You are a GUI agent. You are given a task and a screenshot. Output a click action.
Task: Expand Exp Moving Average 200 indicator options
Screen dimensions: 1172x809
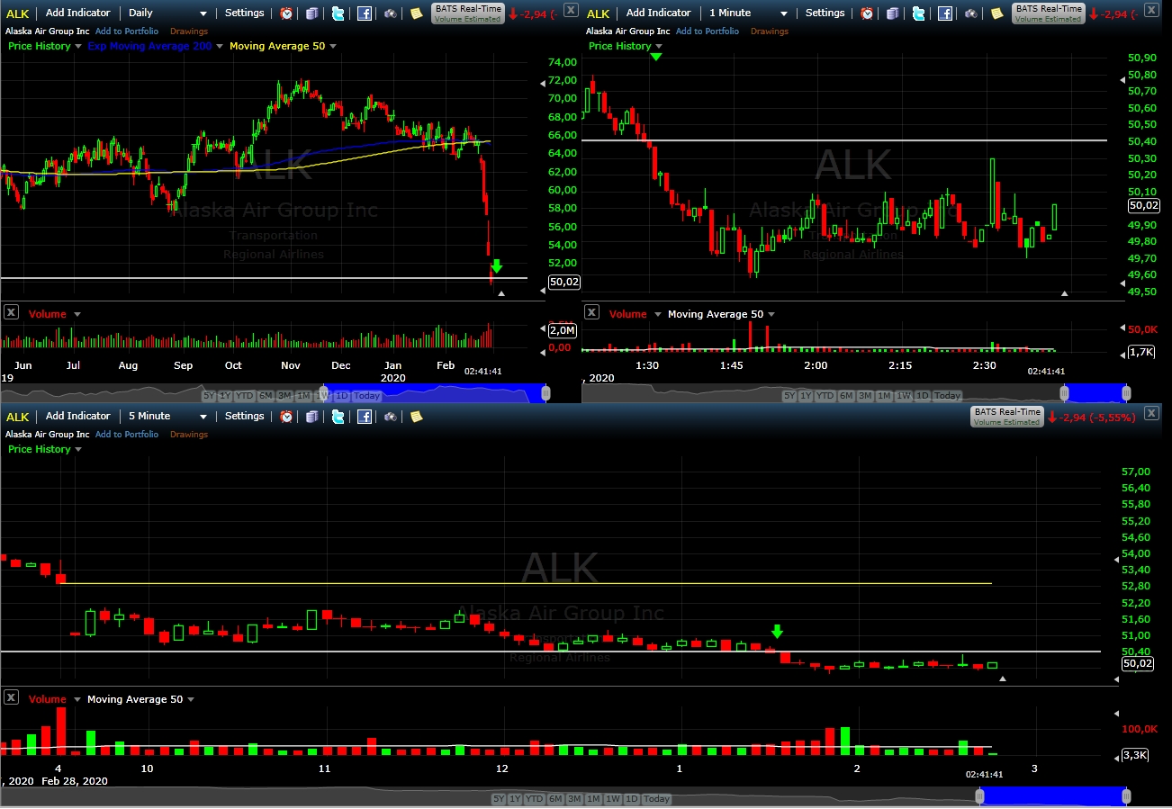click(220, 46)
